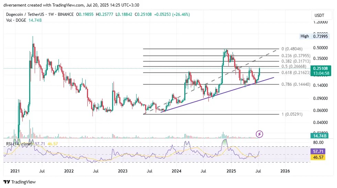Image resolution: width=337 pixels, height=188 pixels.
Task: Click the purple lightning bolt event icon
Action: (259, 134)
